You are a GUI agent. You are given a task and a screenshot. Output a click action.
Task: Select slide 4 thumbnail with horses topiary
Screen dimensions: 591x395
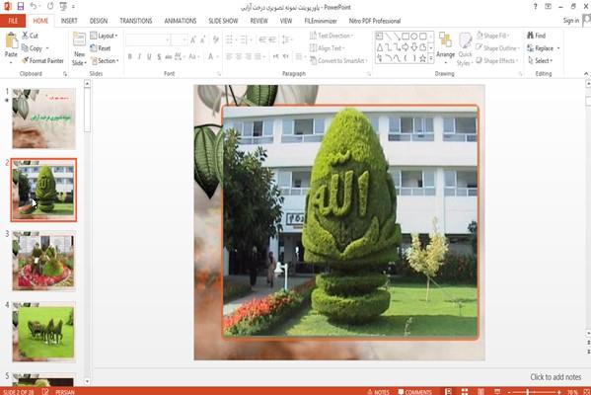(x=43, y=332)
